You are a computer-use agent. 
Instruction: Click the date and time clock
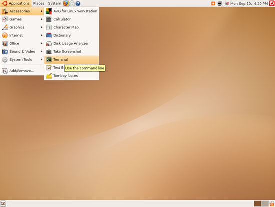(x=249, y=3)
